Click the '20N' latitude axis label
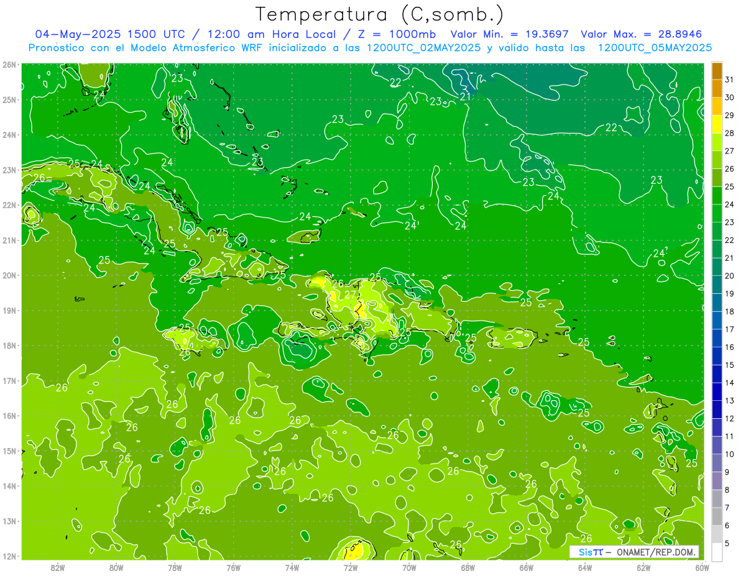This screenshot has width=746, height=576. (9, 275)
